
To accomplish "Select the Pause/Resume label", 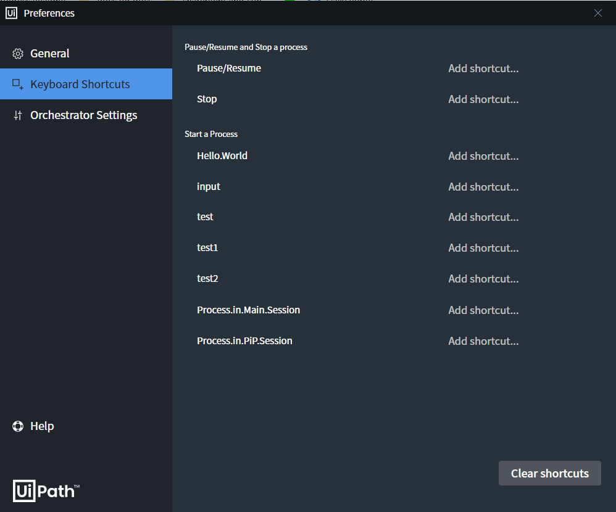I will click(228, 68).
